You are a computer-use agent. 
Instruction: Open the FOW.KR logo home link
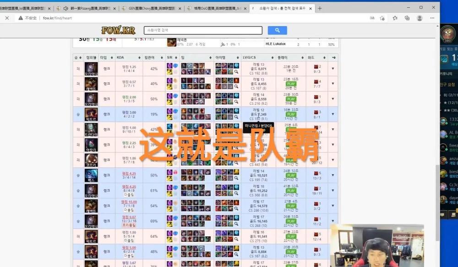click(118, 30)
